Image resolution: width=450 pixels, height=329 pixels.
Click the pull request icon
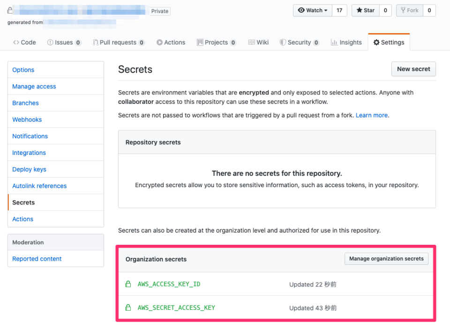click(96, 43)
